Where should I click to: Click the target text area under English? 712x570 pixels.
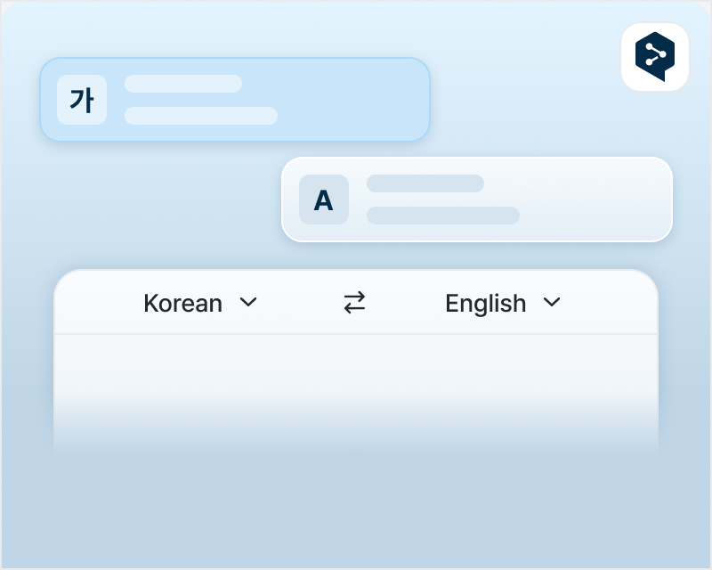[x=507, y=383]
